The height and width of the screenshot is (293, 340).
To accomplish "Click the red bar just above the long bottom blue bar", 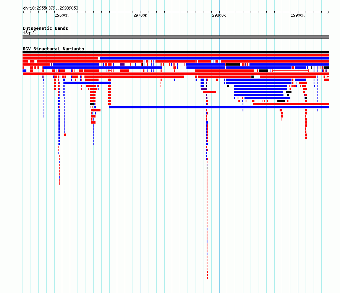I will tap(291, 104).
